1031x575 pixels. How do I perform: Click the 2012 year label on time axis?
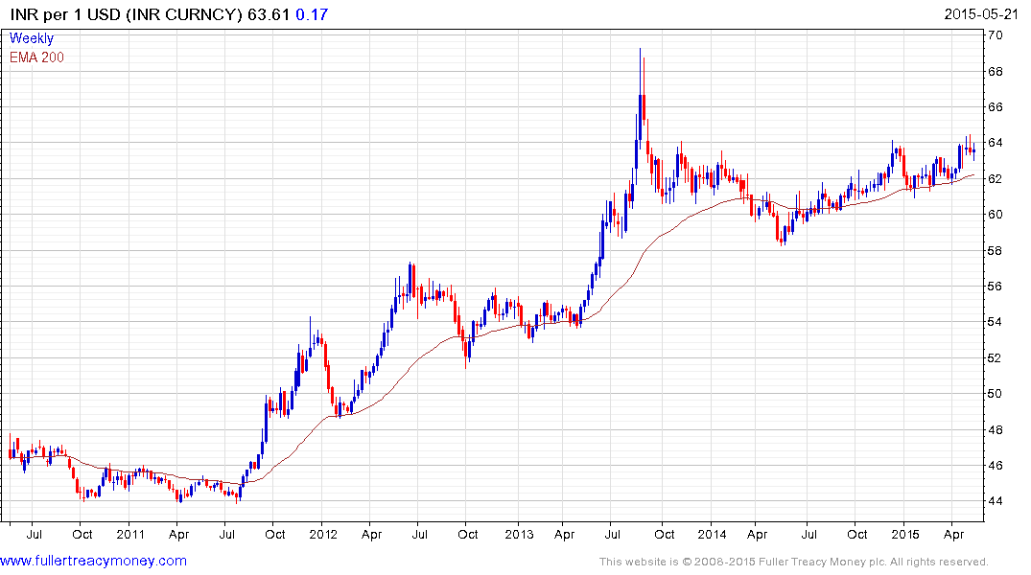coord(323,534)
